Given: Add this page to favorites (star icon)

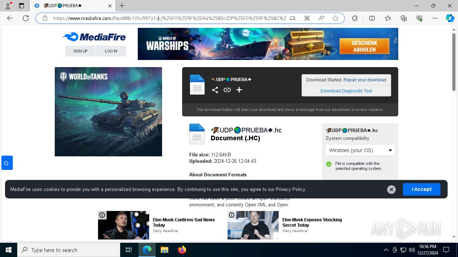Looking at the screenshot, I should point(336,18).
